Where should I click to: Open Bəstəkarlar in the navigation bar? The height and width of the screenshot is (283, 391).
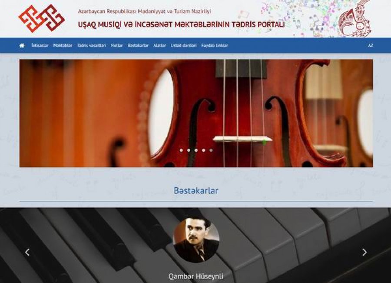(x=138, y=45)
